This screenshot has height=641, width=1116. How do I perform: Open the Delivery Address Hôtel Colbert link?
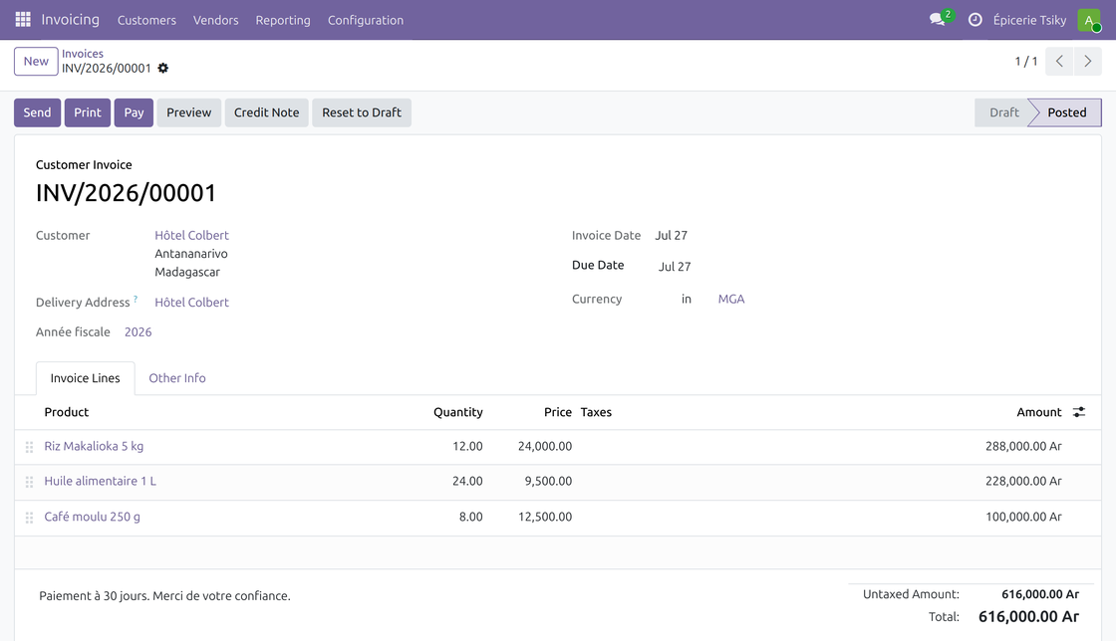(x=191, y=302)
